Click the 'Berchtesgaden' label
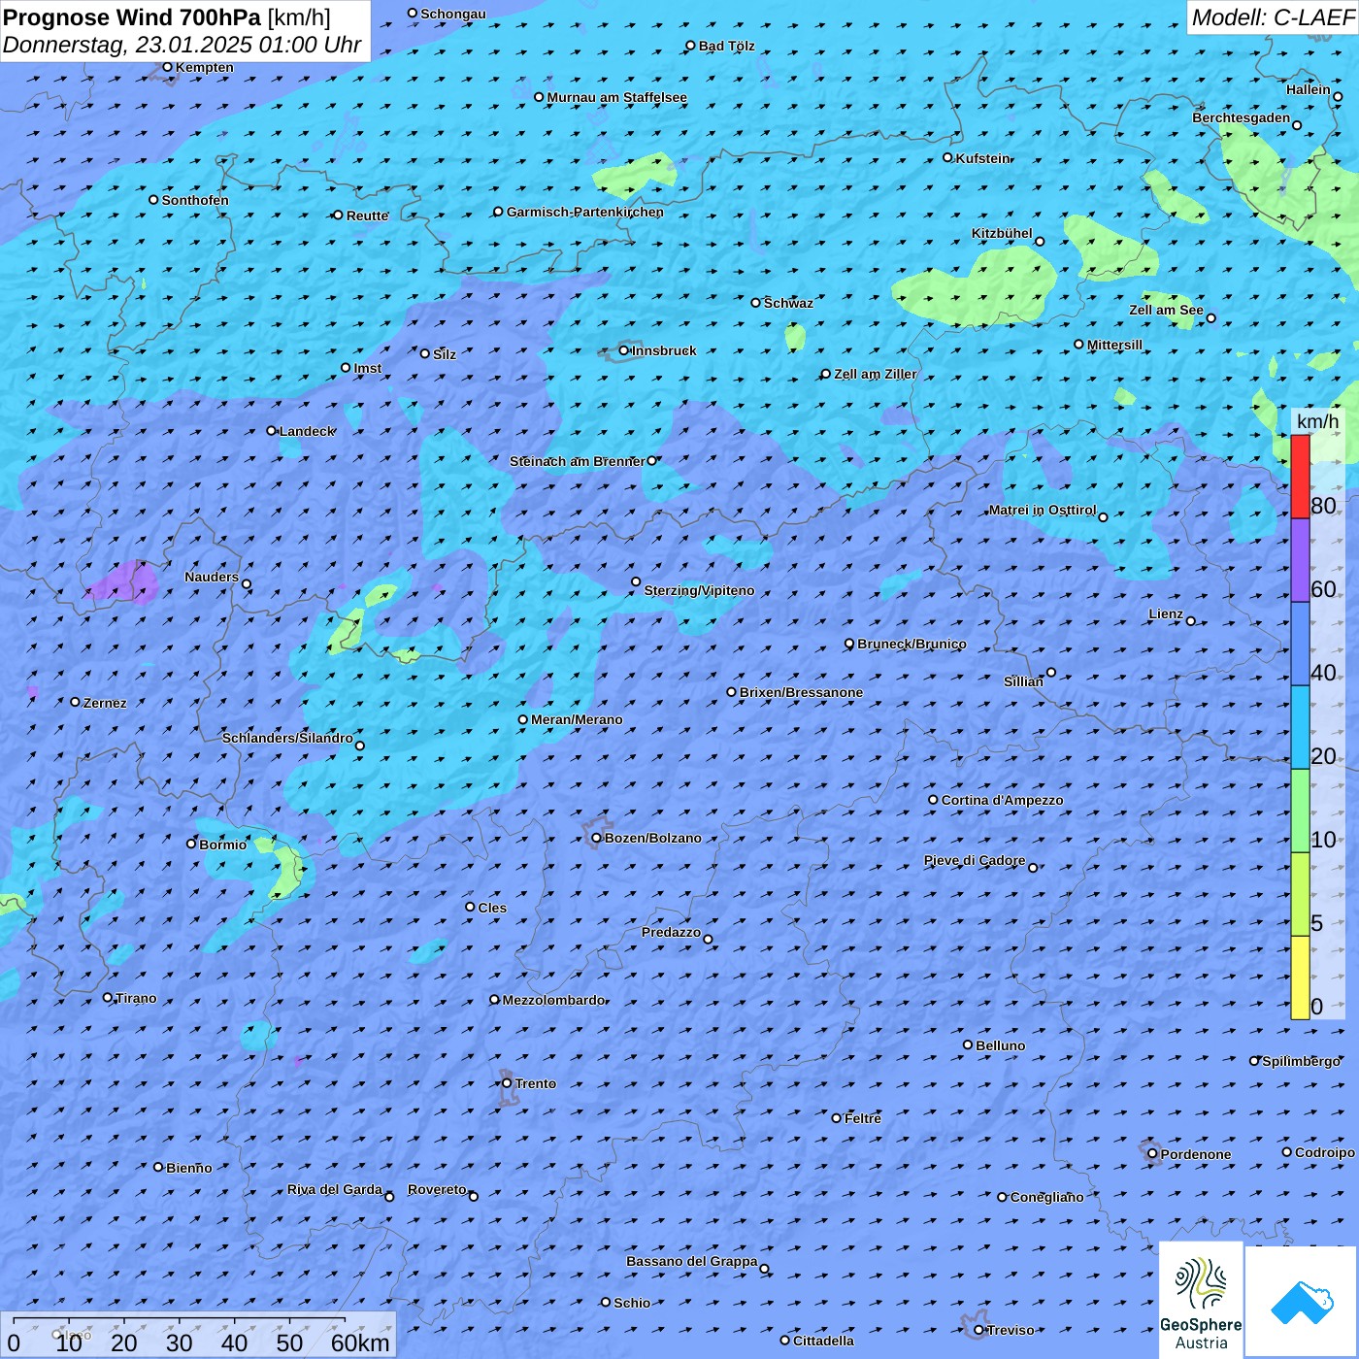Image resolution: width=1359 pixels, height=1359 pixels. point(1242,117)
